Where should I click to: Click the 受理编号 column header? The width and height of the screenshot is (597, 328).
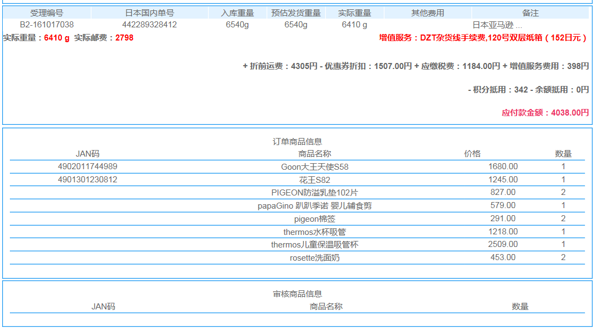pos(47,13)
